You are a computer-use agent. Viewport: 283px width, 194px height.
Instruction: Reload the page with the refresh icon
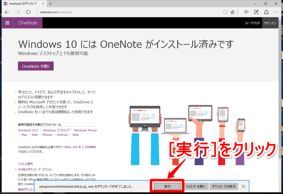tap(28, 12)
